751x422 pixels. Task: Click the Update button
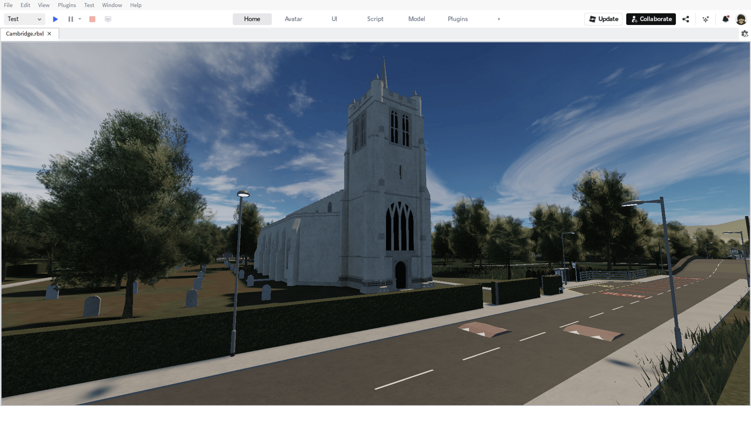point(604,19)
